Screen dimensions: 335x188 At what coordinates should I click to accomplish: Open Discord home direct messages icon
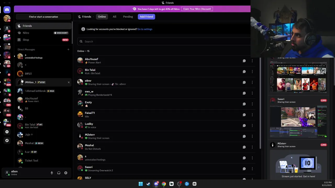click(x=7, y=10)
